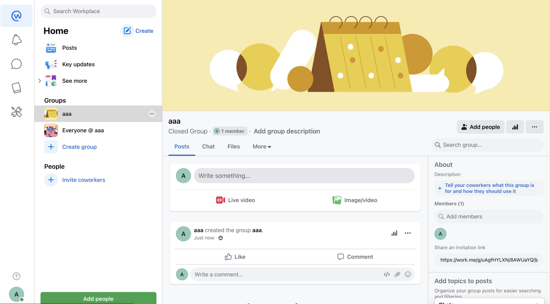Screen dimensions: 550x304
Task: Open the Knowledge Library book icon
Action: click(x=16, y=88)
